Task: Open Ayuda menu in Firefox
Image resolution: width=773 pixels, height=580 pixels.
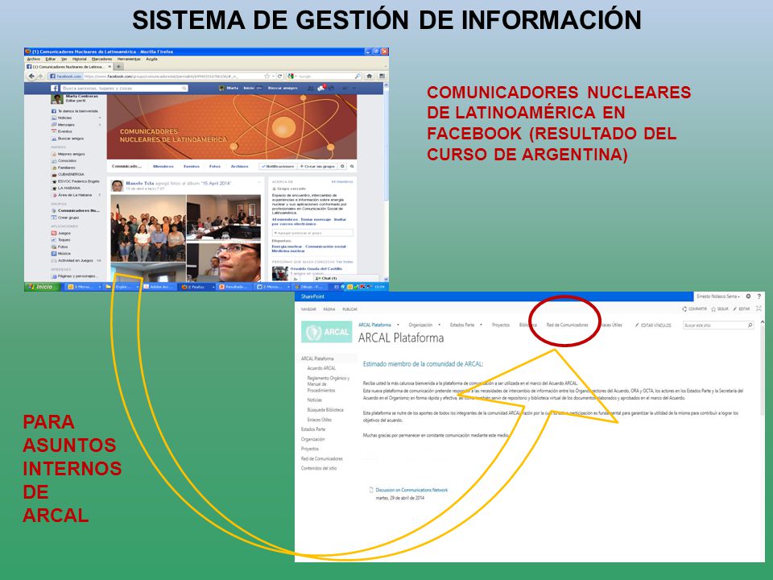Action: pyautogui.click(x=152, y=59)
